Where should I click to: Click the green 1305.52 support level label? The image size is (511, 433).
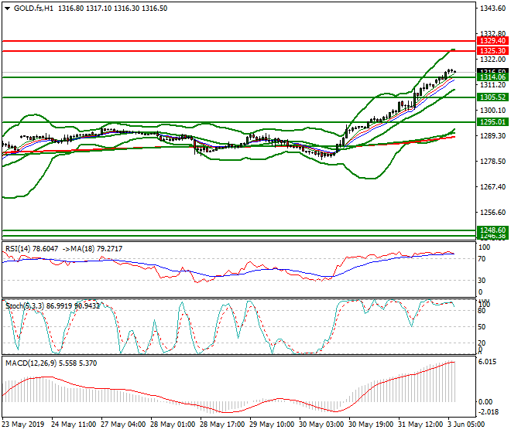[x=492, y=97]
